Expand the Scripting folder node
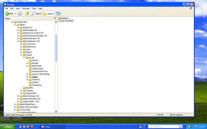This screenshot has height=129, width=207. click(x=21, y=90)
